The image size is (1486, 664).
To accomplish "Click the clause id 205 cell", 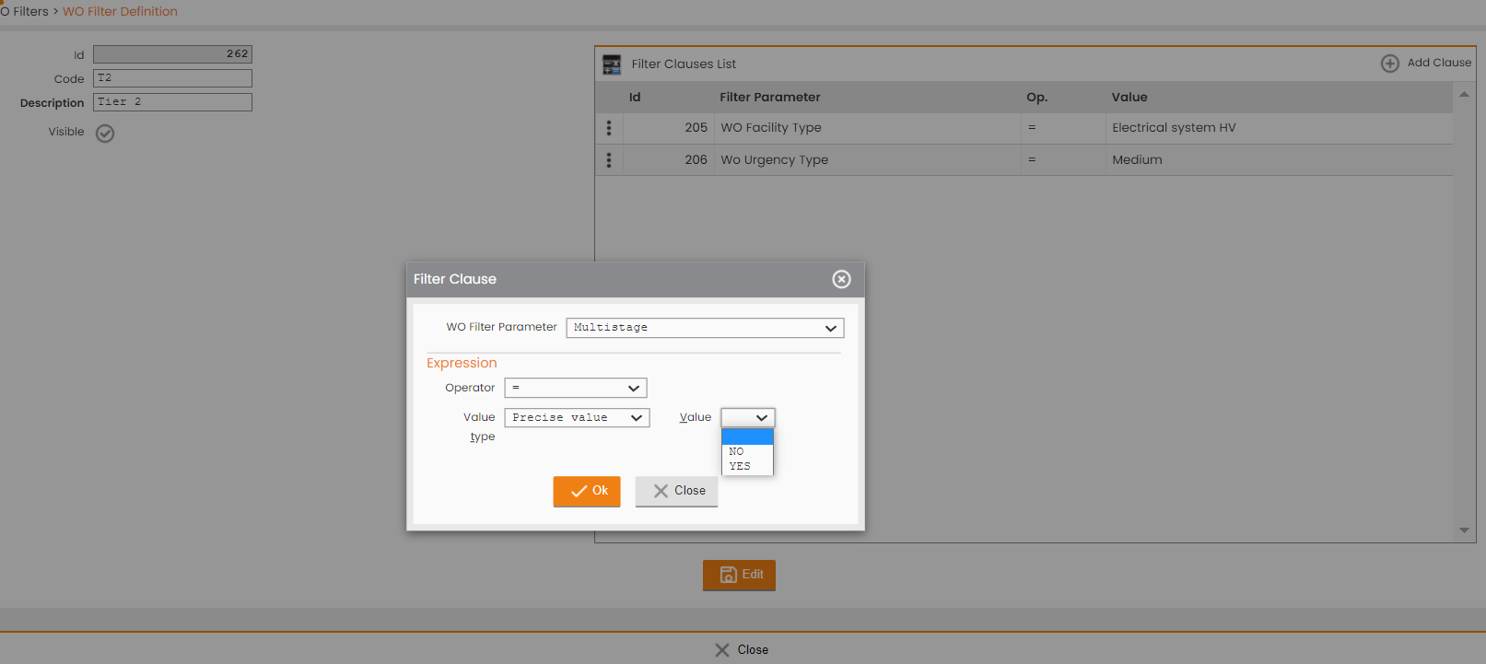I will 669,128.
